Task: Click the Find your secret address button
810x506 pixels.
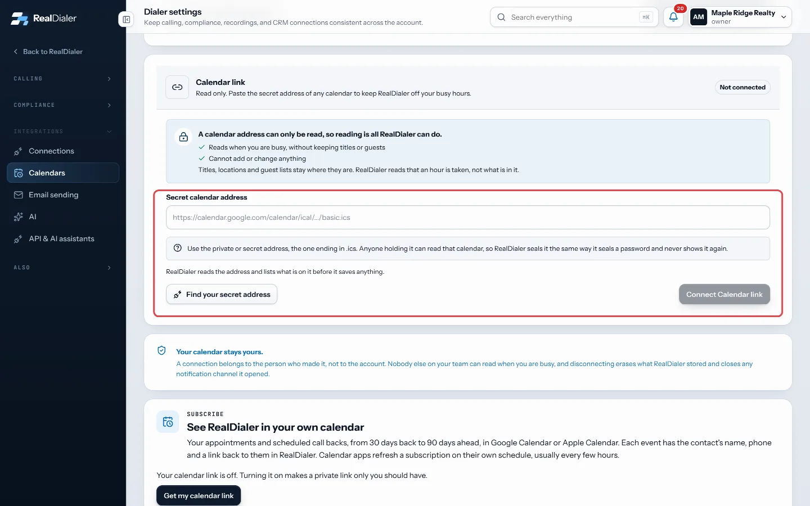Action: point(222,295)
